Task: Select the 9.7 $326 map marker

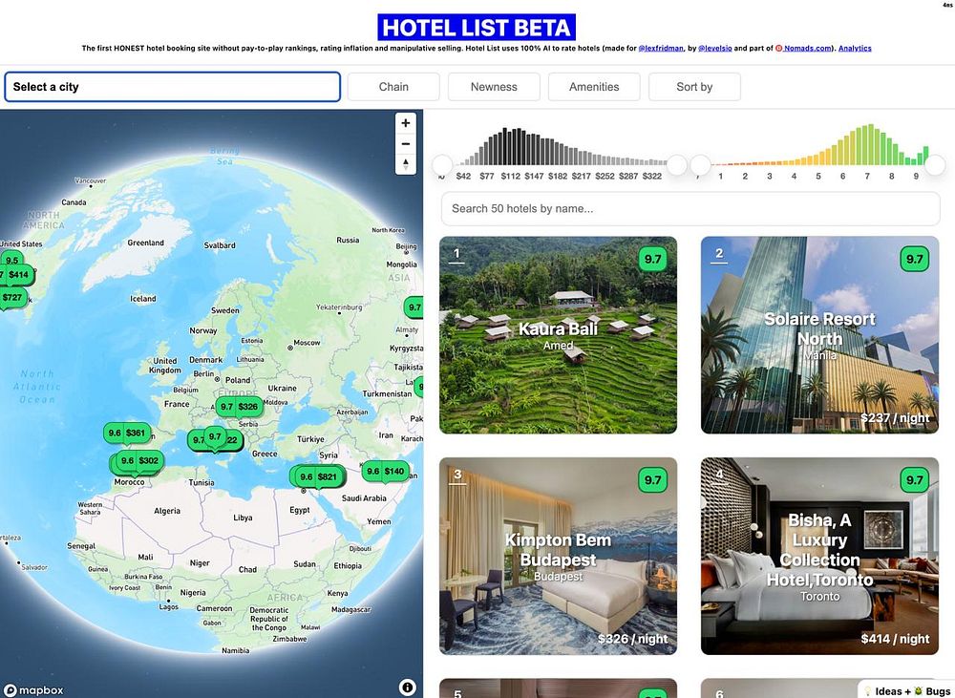Action: [239, 406]
